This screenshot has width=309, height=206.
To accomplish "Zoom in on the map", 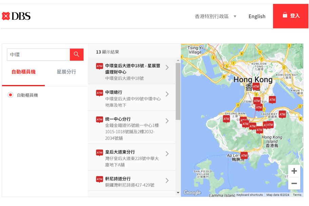I will click(294, 171).
